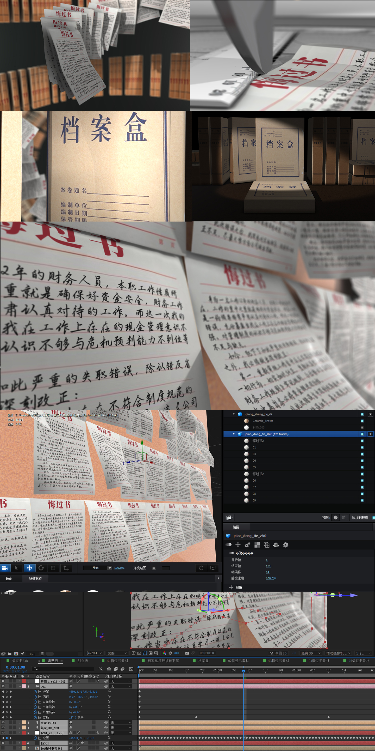The image size is (375, 751).
Task: Open the checkerboard material icon in edit panel
Action: pos(257,544)
